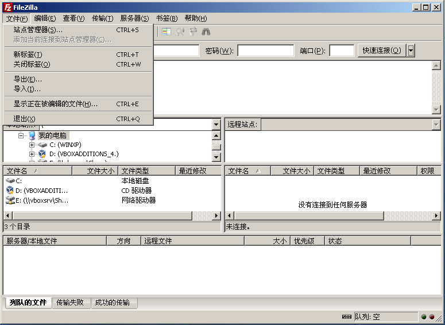
Task: Open the 书签(B) menu
Action: click(x=167, y=18)
